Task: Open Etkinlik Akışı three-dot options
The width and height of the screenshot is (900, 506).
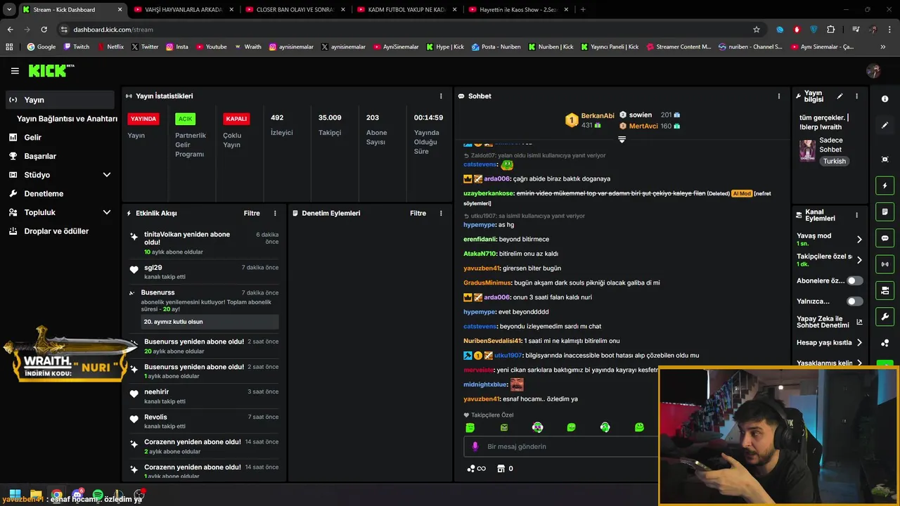Action: [275, 213]
